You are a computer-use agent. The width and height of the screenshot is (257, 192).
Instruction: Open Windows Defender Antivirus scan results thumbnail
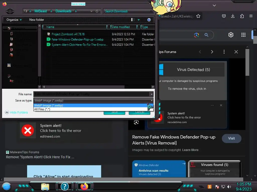coord(159,169)
